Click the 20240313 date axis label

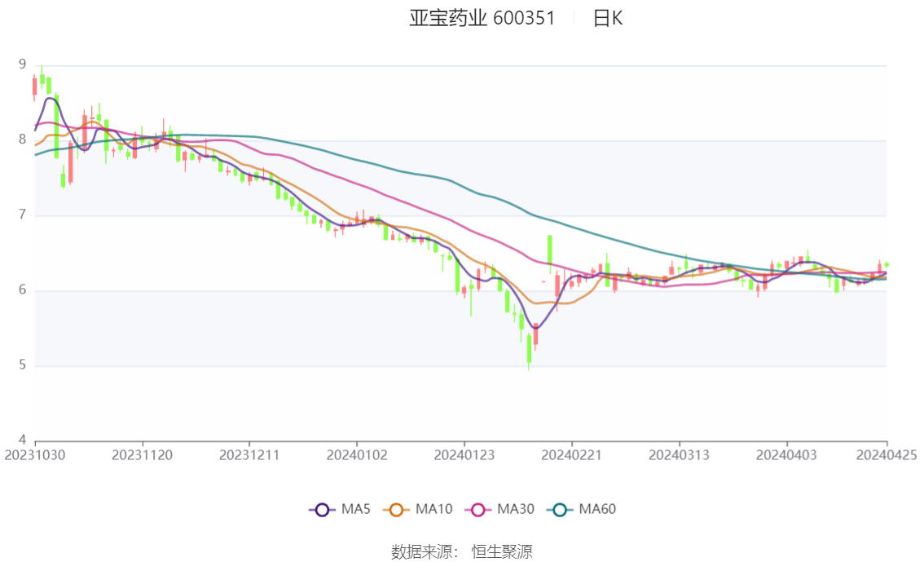[x=679, y=455]
